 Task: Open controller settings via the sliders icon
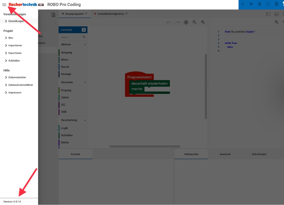pos(268,4)
